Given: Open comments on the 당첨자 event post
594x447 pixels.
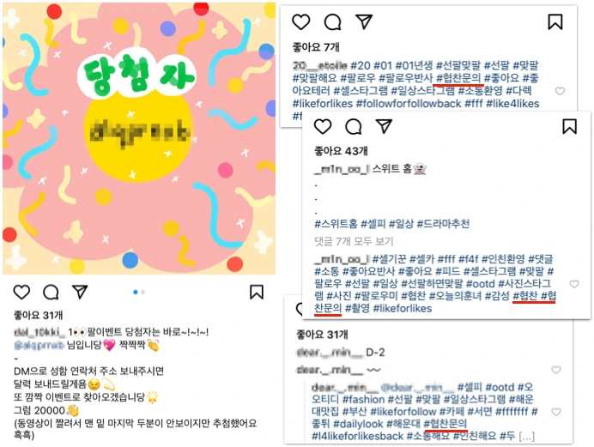Looking at the screenshot, I should click(x=51, y=293).
